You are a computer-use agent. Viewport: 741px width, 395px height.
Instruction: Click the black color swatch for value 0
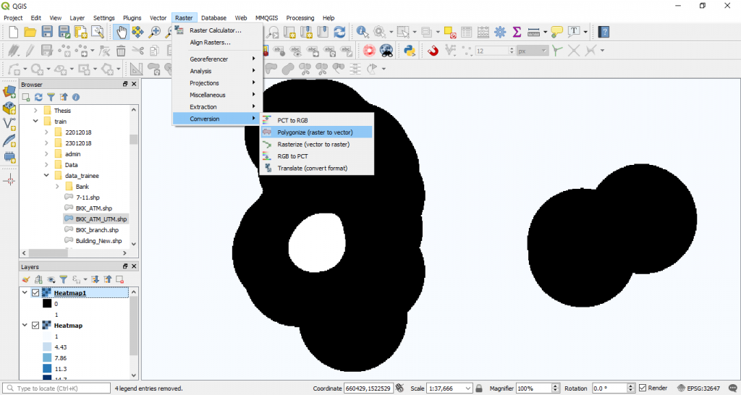point(47,303)
